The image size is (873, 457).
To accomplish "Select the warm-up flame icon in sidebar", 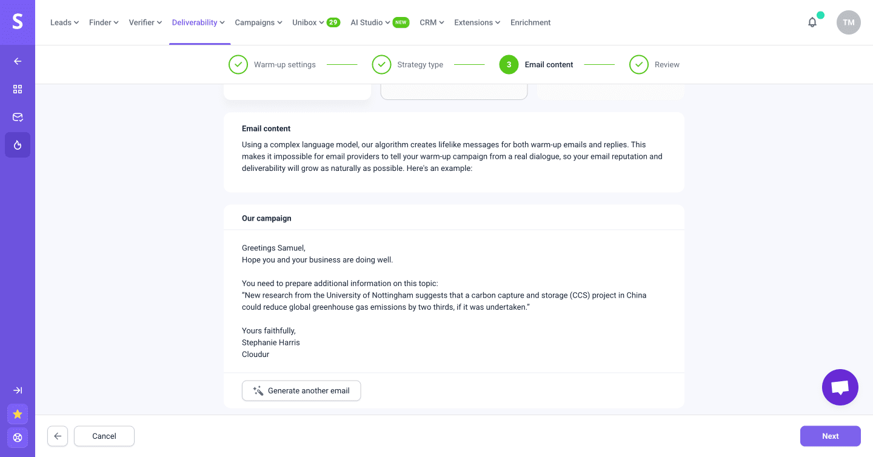I will click(x=18, y=145).
